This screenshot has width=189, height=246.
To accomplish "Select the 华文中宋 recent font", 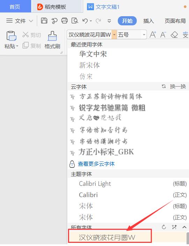I will 93,54.
